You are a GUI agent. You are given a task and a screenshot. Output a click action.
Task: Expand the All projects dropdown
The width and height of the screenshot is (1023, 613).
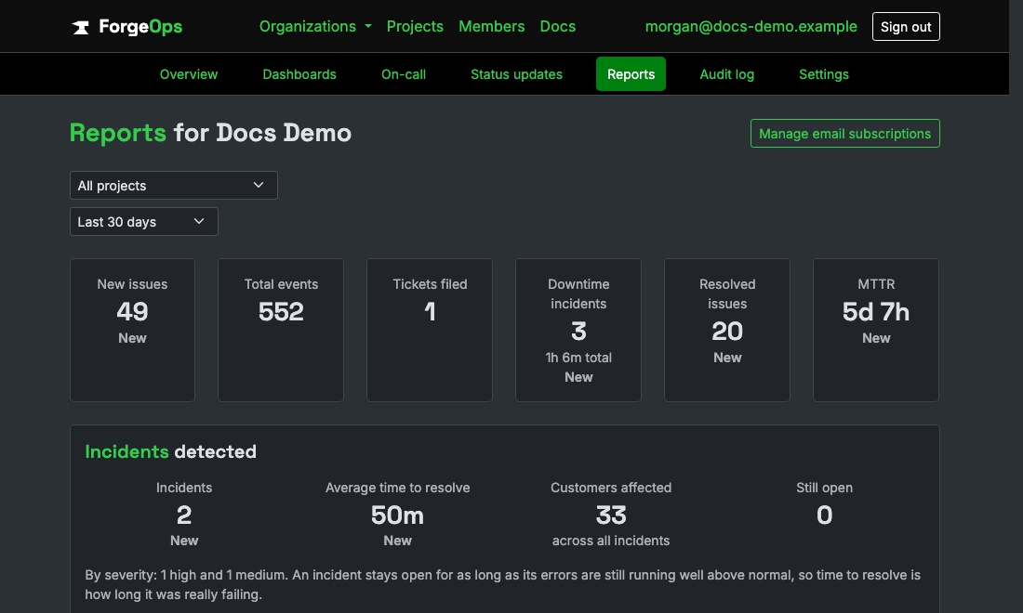[174, 186]
